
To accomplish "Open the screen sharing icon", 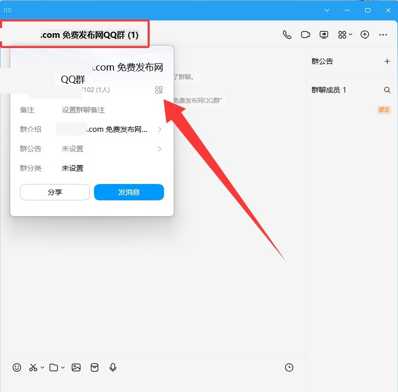I will [323, 35].
